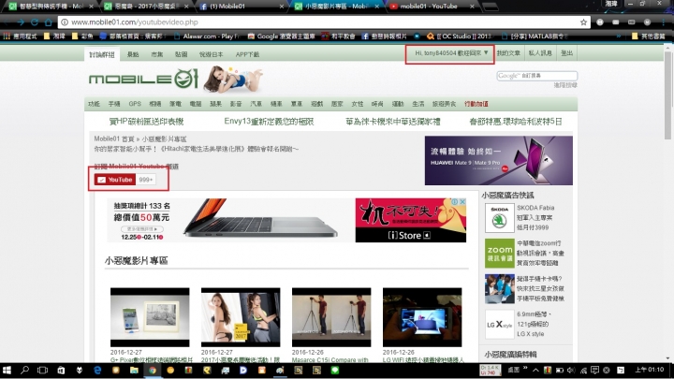Viewport: 674px width, 379px height.
Task: Click the browser back arrow
Action: pos(7,22)
